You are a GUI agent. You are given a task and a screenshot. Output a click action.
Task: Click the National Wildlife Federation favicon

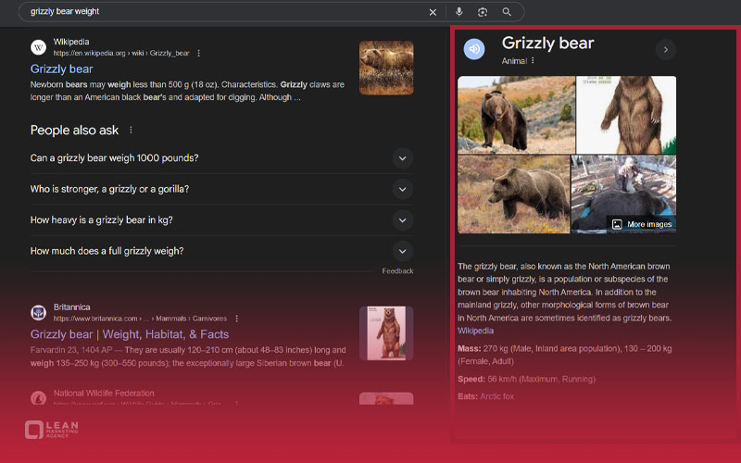[38, 398]
